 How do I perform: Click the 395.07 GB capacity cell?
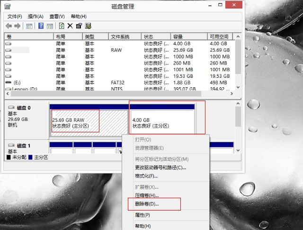184,89
